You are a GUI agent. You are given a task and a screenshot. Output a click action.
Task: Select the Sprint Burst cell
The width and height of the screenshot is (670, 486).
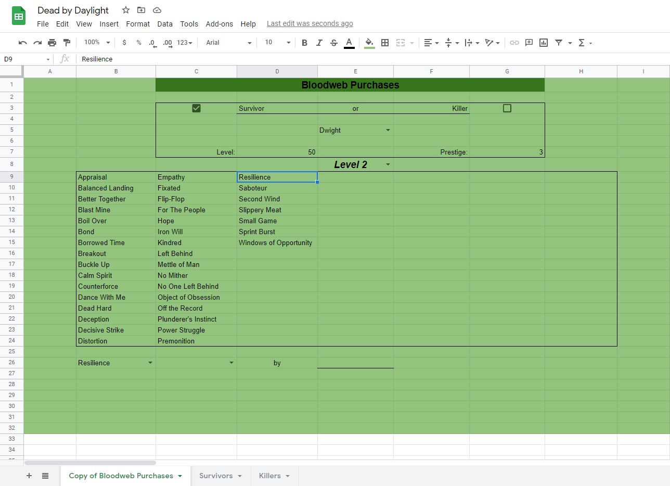[277, 232]
